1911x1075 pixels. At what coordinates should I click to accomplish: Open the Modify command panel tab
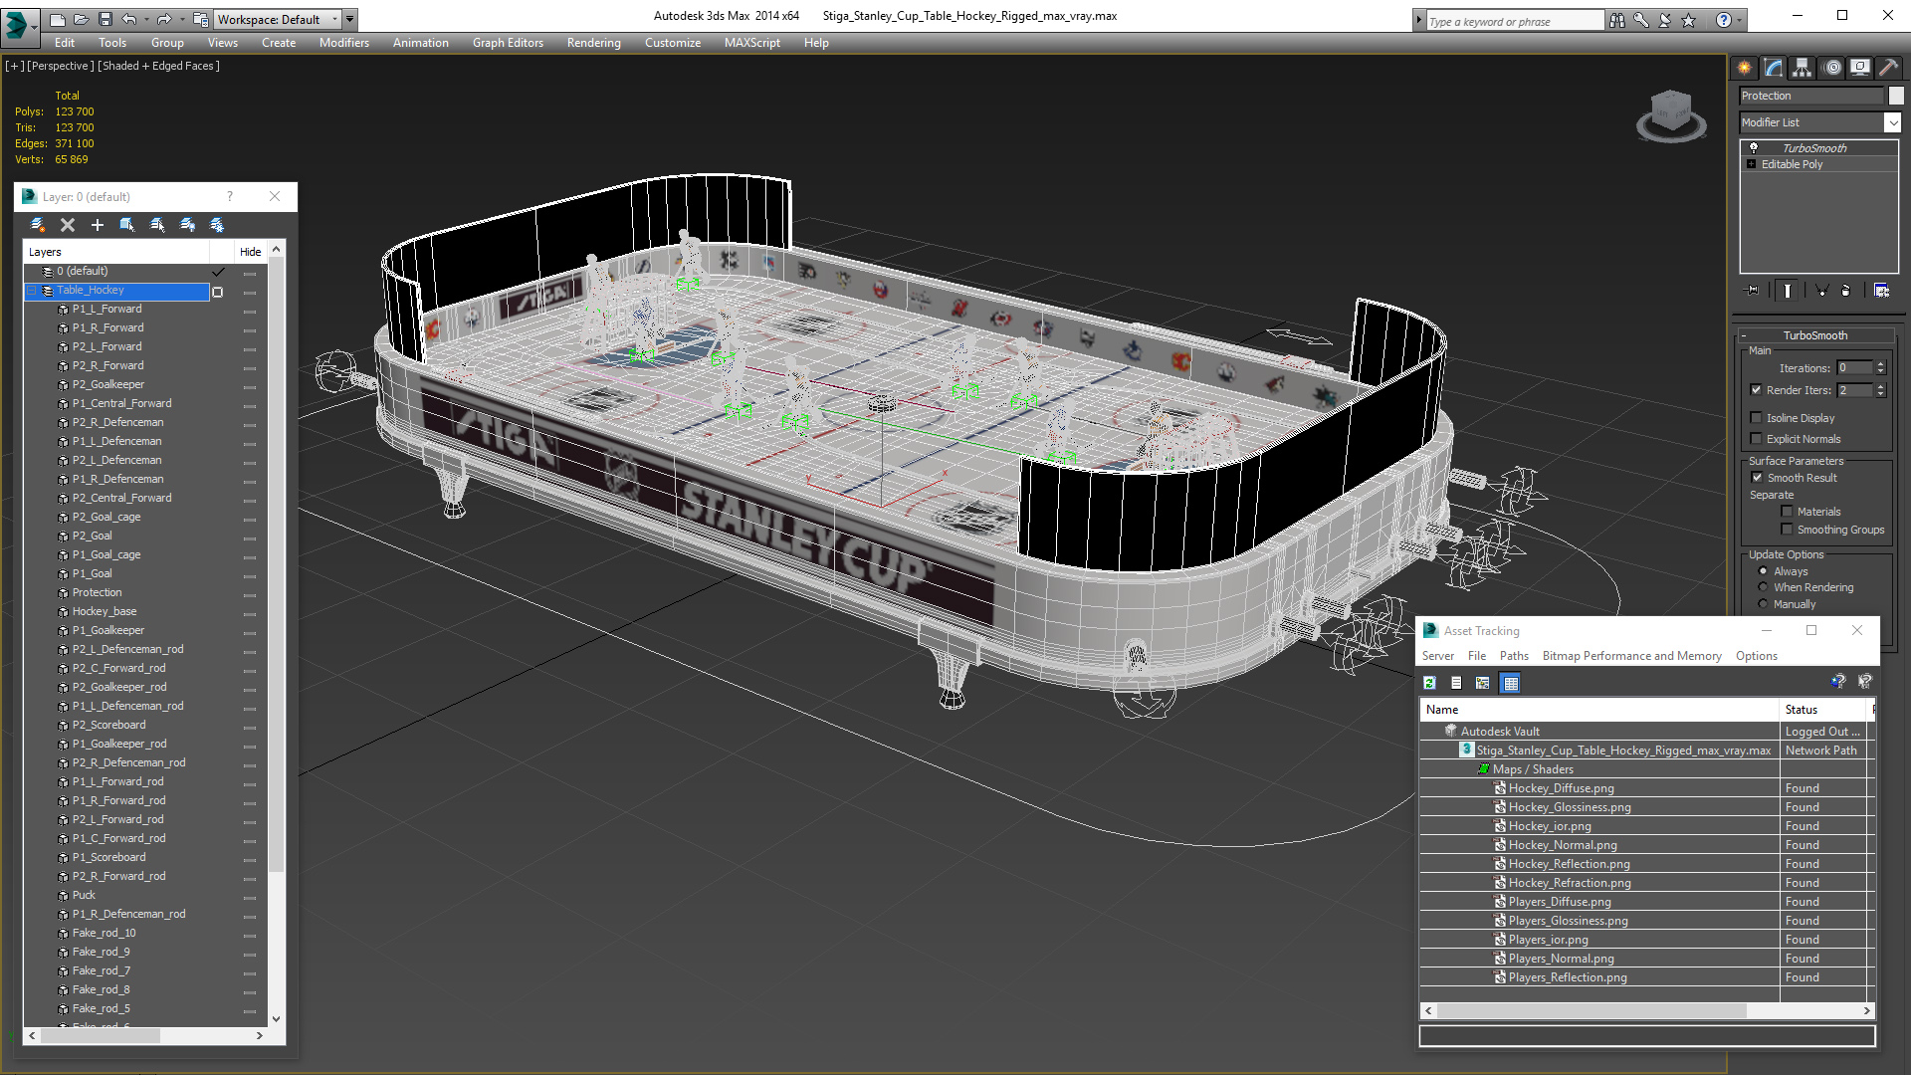[x=1773, y=68]
